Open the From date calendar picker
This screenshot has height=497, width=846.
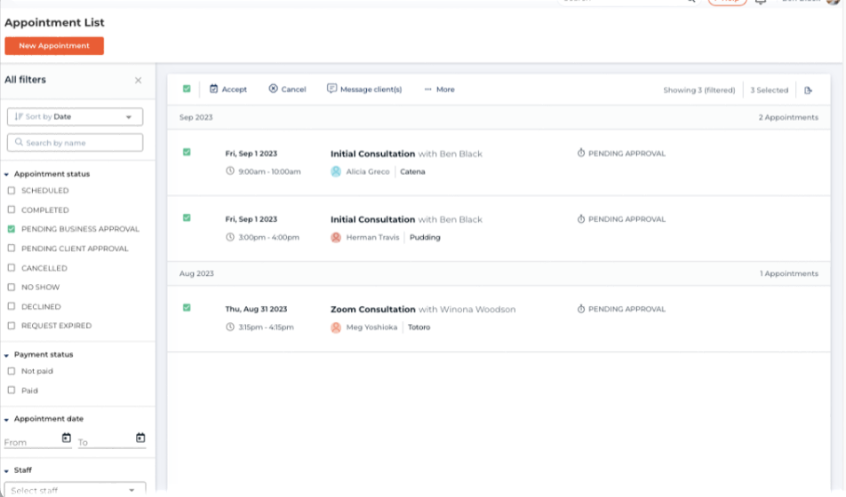[67, 438]
